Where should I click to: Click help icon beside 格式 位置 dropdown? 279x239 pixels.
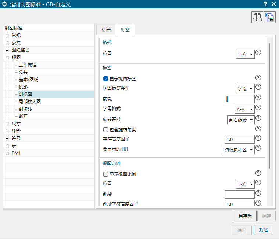[258, 52]
